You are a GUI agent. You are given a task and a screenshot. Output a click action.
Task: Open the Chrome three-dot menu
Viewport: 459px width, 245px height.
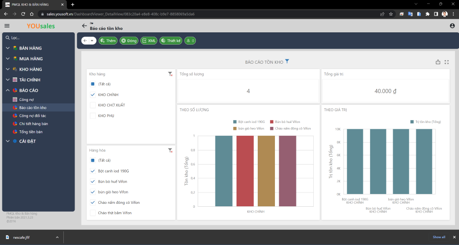click(454, 14)
